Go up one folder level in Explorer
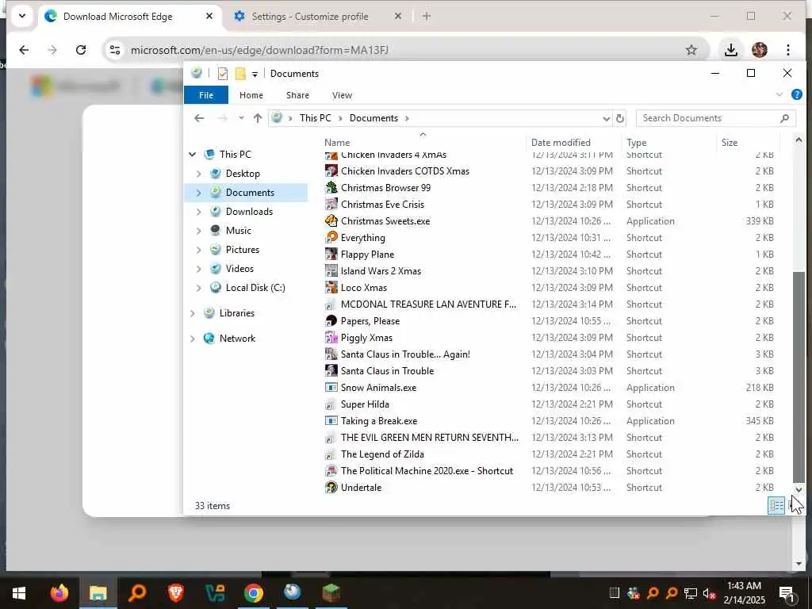The image size is (812, 609). [258, 118]
